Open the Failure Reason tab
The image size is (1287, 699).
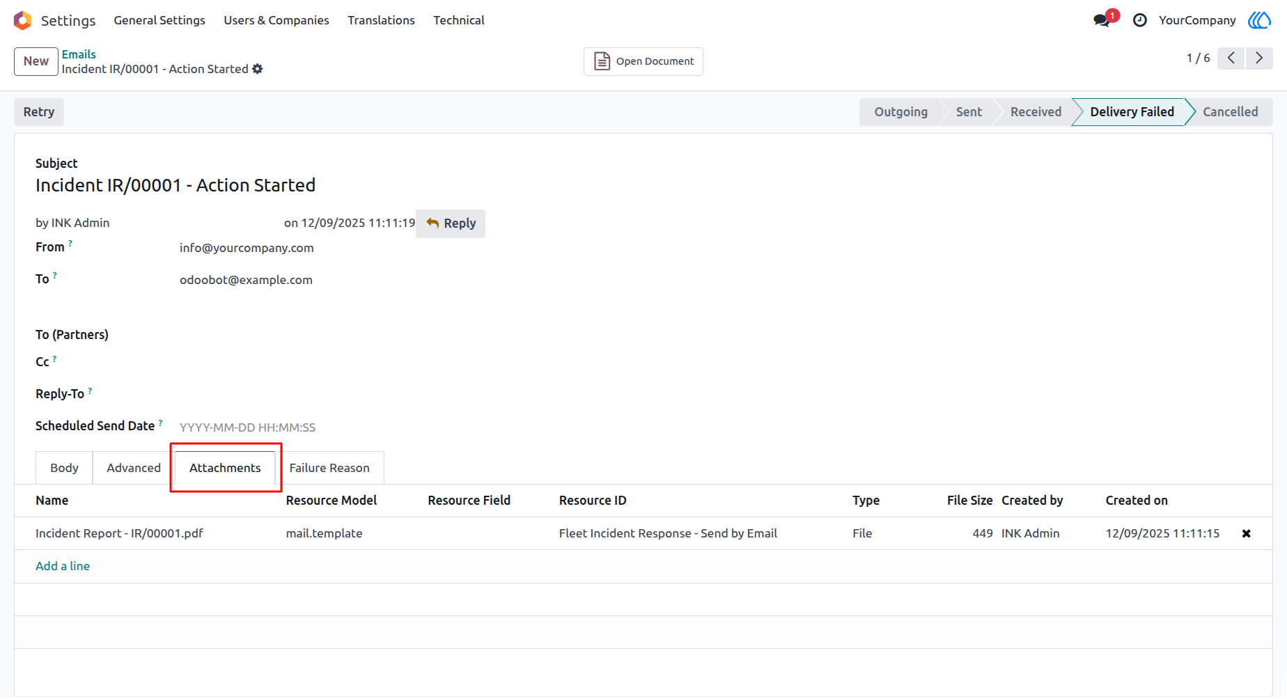click(329, 468)
